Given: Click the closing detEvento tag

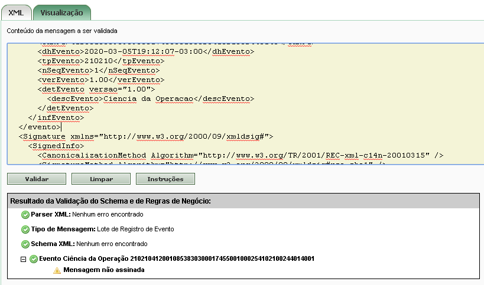Looking at the screenshot, I should 66,108.
